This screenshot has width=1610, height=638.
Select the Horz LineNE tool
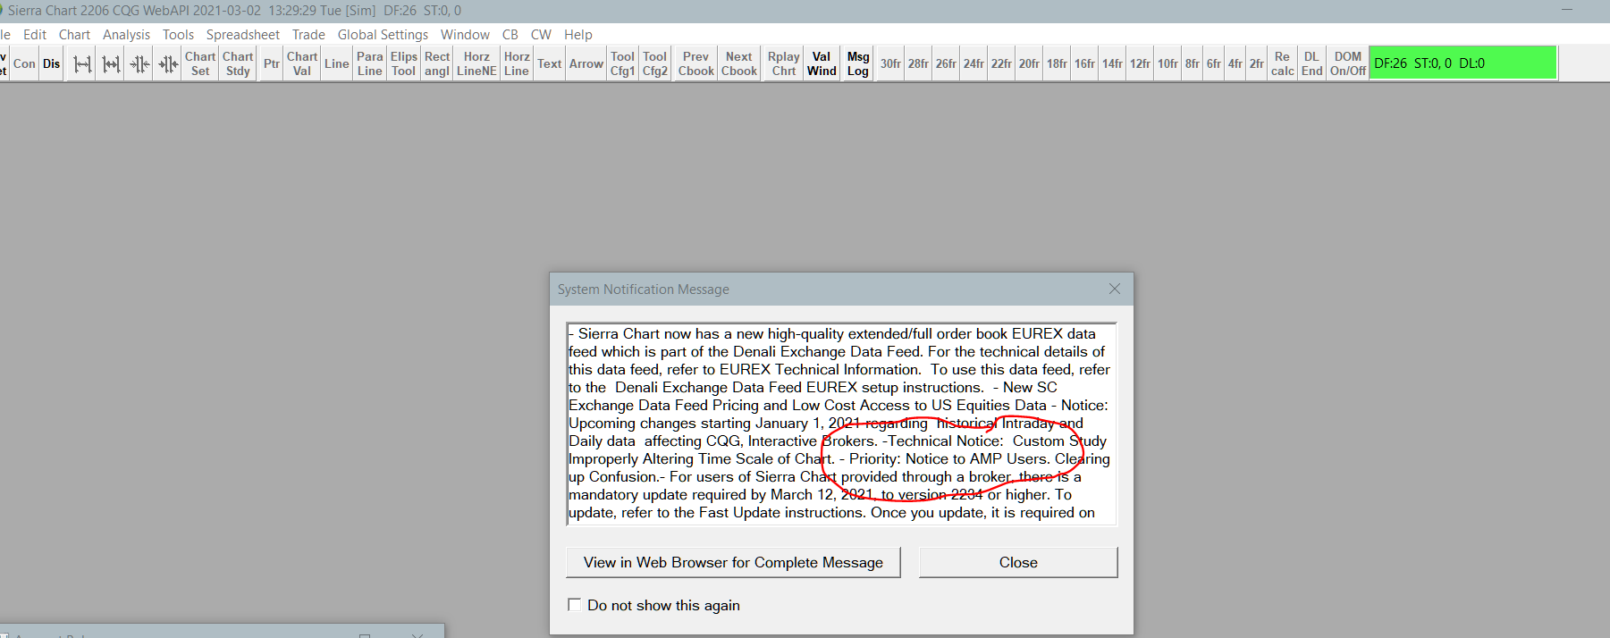[x=476, y=63]
